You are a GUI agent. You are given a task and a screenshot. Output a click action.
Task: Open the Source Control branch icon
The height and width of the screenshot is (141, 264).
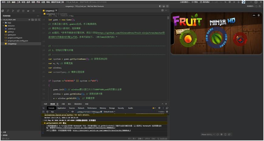(x=13, y=11)
